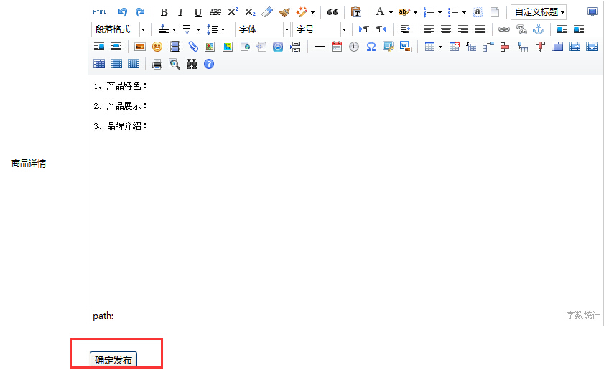
Task: Open the 段落格式 paragraph format dropdown
Action: [x=119, y=29]
